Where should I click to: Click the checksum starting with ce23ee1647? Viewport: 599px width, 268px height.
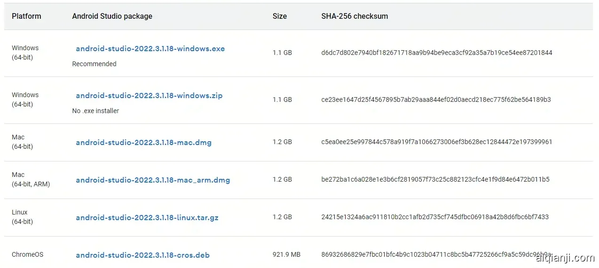[x=436, y=100]
